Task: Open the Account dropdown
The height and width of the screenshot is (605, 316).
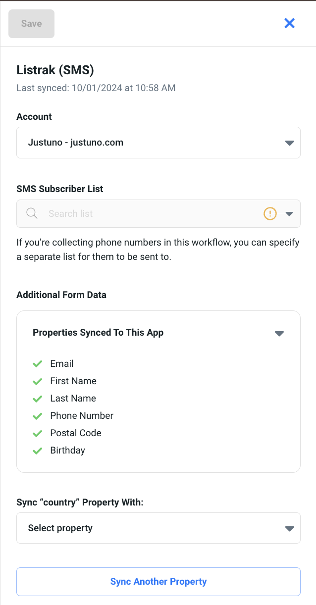Action: pyautogui.click(x=158, y=143)
